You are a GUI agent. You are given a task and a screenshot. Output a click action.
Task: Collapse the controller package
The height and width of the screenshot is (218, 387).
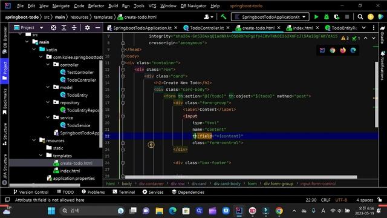point(48,65)
